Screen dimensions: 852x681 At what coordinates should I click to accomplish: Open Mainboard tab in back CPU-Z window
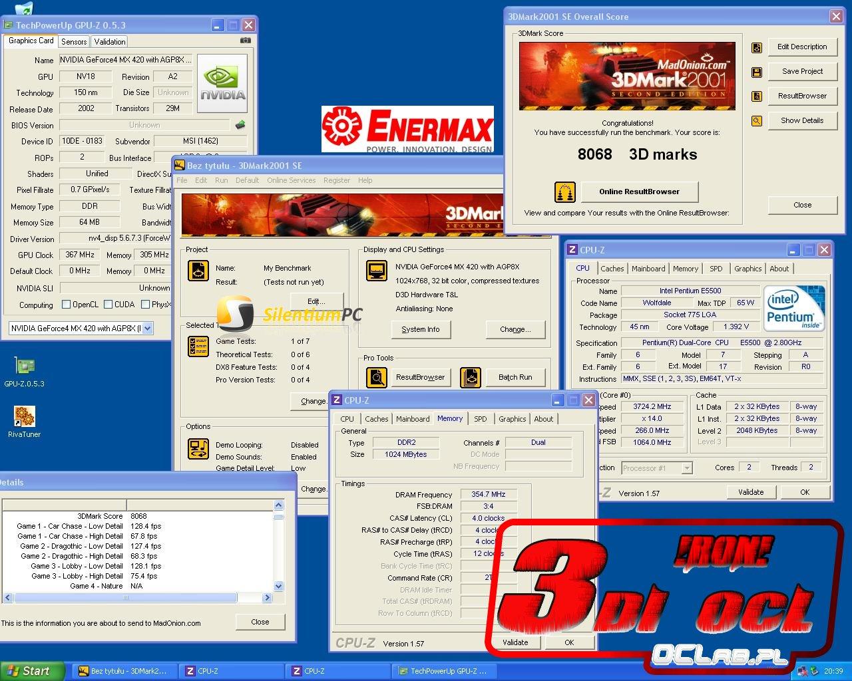click(648, 269)
